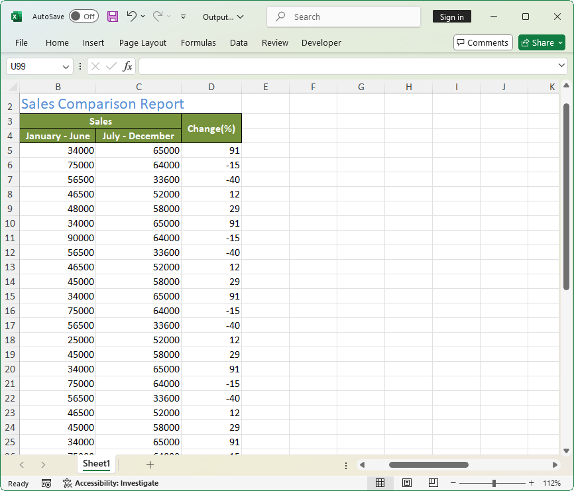The image size is (574, 491).
Task: Switch to Page Layout view icon
Action: click(407, 483)
